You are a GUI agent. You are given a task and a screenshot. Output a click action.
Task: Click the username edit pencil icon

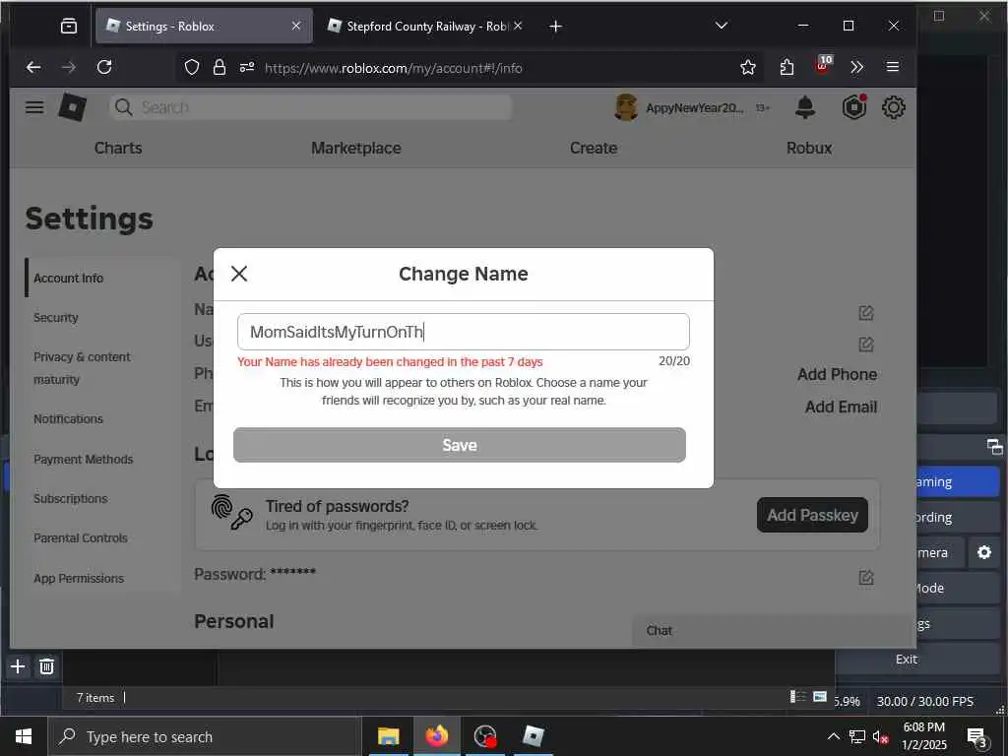tap(866, 345)
